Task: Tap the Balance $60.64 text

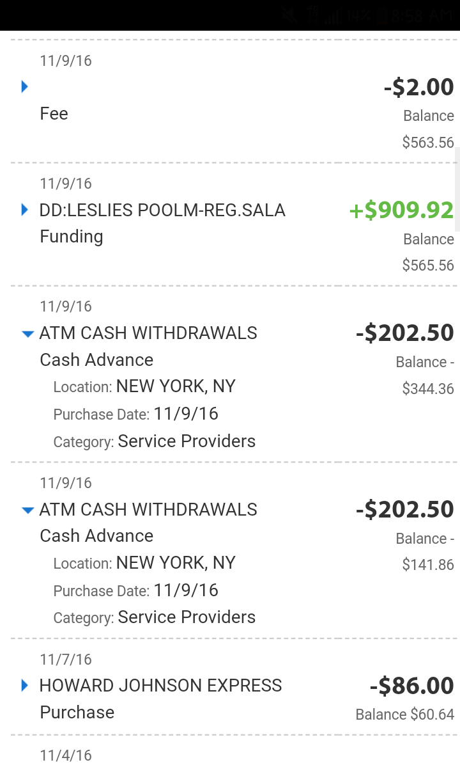Action: 405,715
